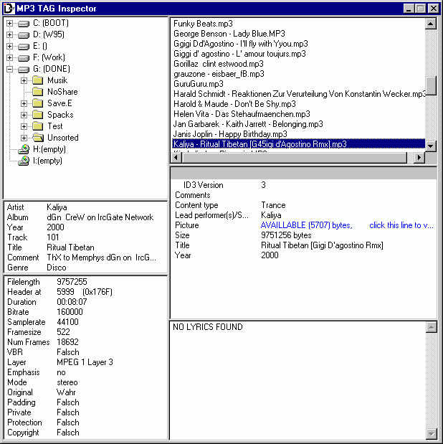The image size is (443, 444).
Task: Click the Picture AVAILLABLE (5707) bytes link
Action: 306,225
